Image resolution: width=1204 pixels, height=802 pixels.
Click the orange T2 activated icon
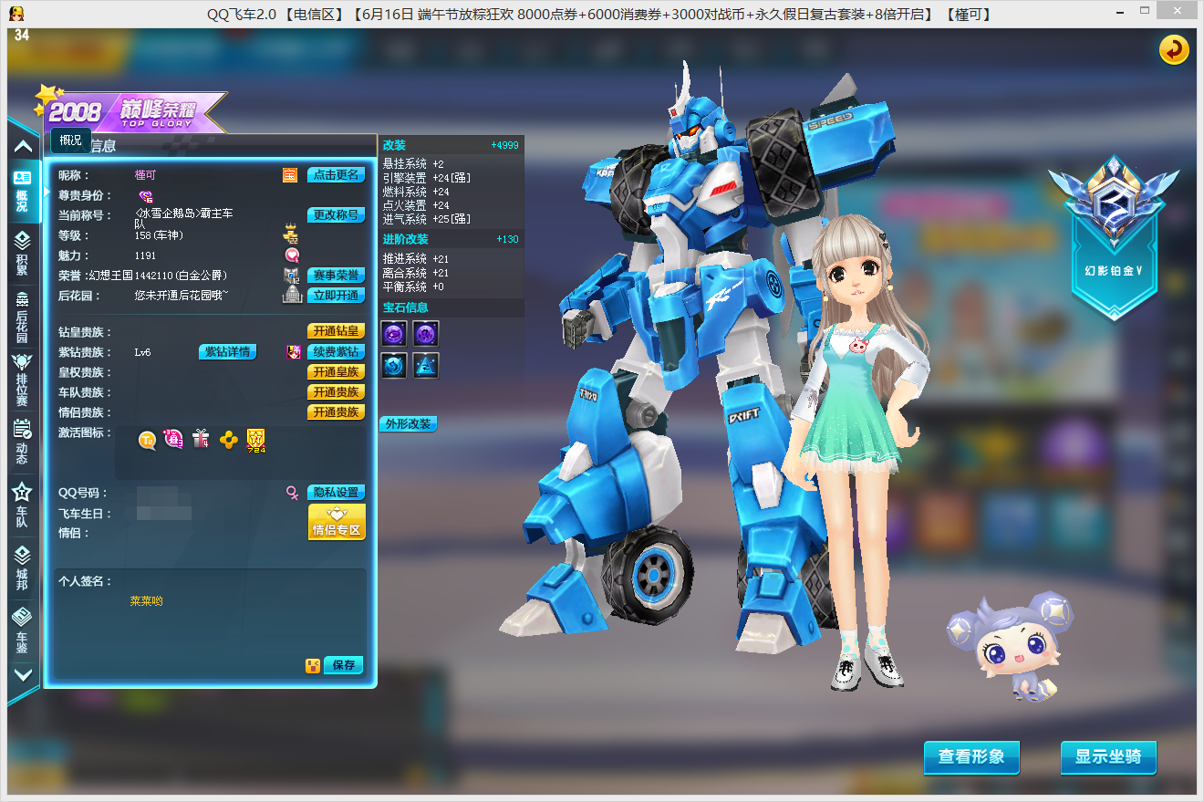click(x=147, y=441)
